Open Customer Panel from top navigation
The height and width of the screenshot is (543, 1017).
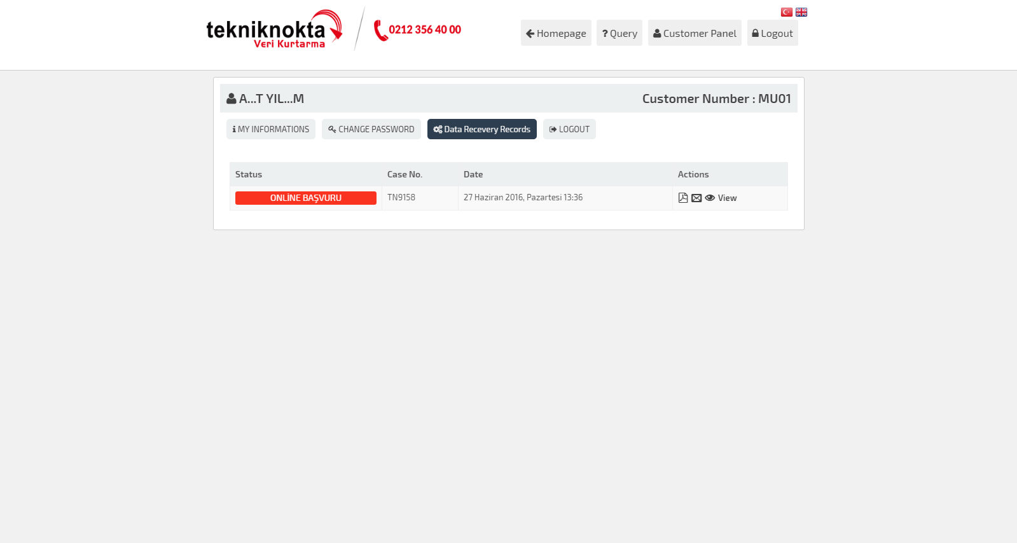[695, 33]
